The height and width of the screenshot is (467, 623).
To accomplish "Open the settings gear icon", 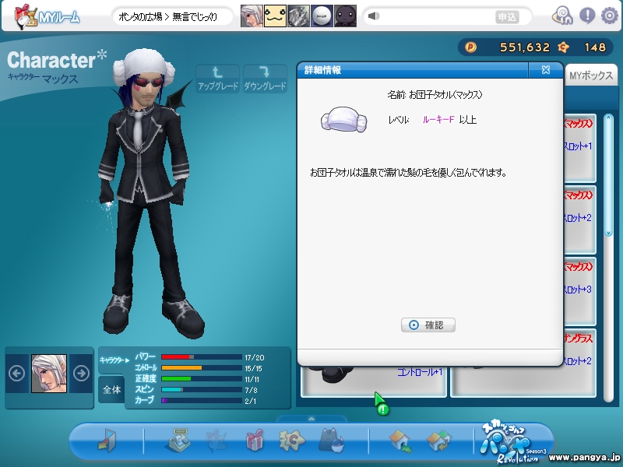I will pyautogui.click(x=609, y=16).
